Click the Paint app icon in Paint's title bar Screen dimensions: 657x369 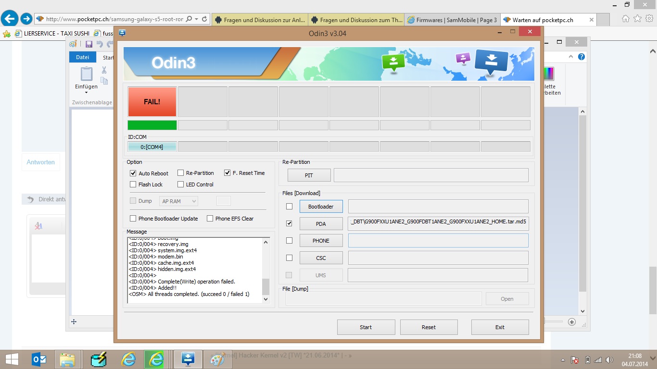(x=73, y=44)
